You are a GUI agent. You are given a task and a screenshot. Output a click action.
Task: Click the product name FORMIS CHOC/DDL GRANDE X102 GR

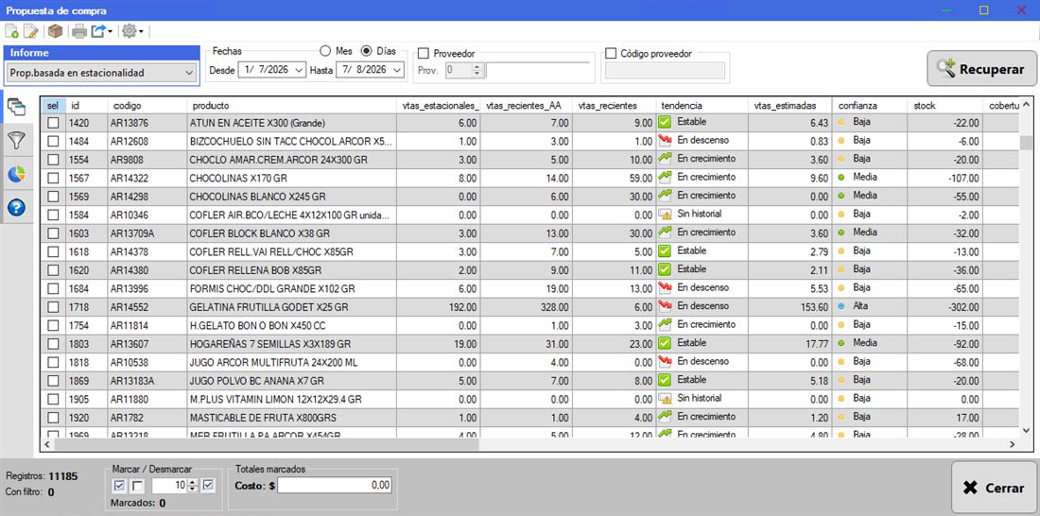pyautogui.click(x=272, y=288)
